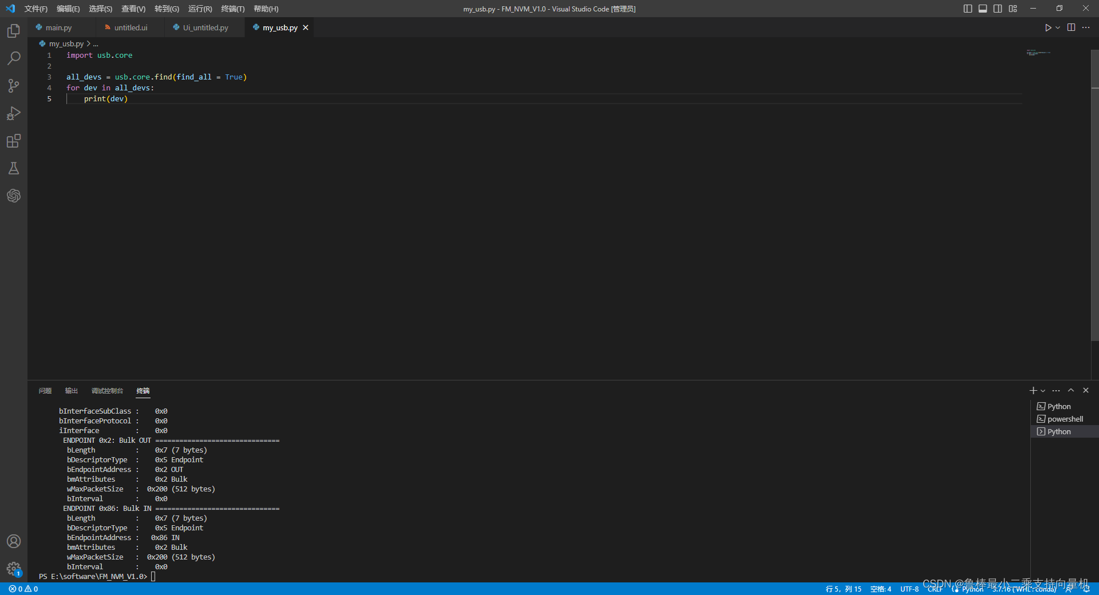
Task: Open the Source Control view icon
Action: (14, 86)
